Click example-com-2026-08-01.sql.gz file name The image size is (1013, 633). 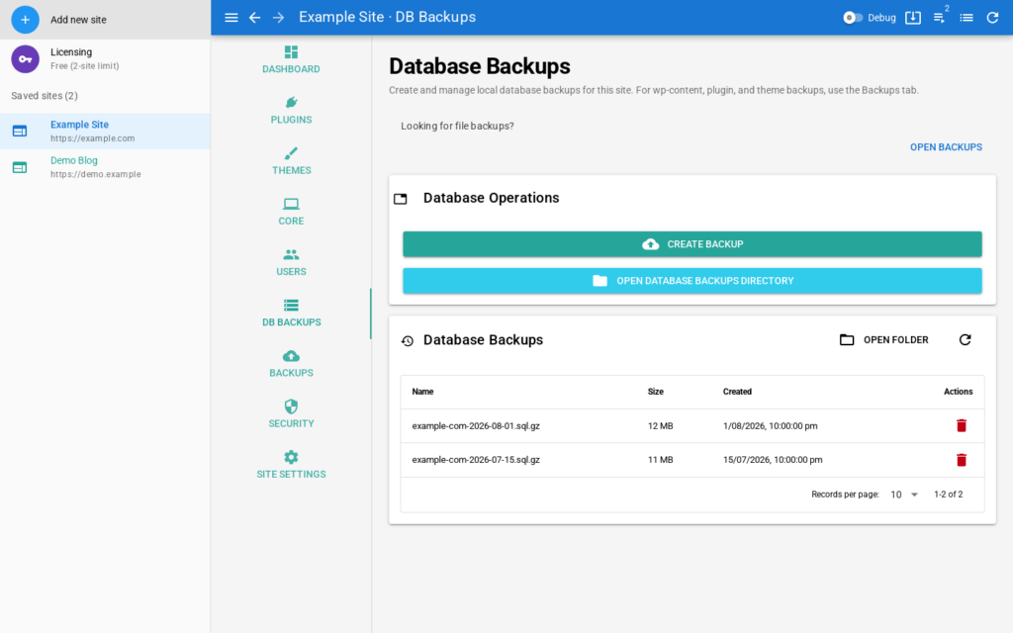(x=476, y=426)
